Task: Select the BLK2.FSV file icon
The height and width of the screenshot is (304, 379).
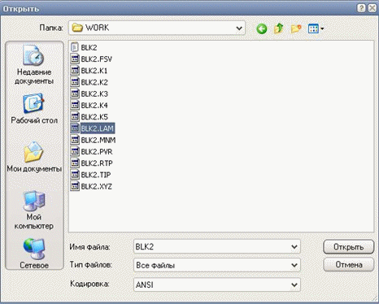Action: tap(74, 59)
